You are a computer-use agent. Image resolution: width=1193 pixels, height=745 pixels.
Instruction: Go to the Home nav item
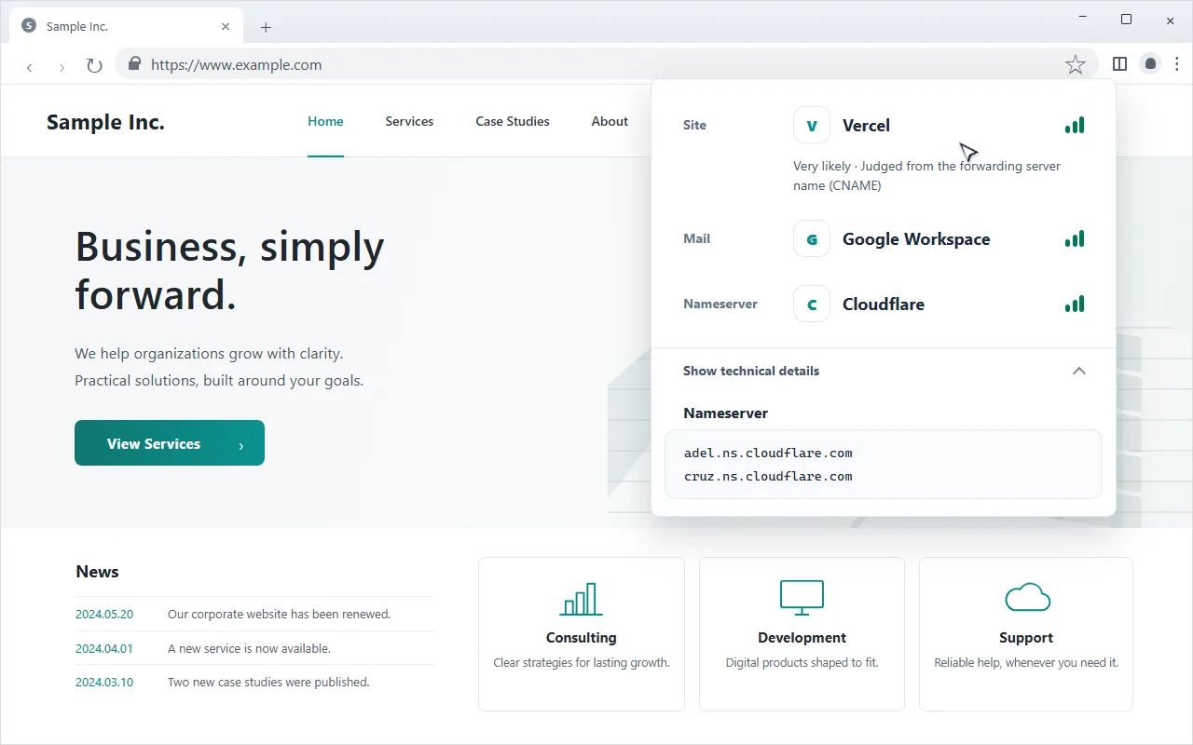325,121
